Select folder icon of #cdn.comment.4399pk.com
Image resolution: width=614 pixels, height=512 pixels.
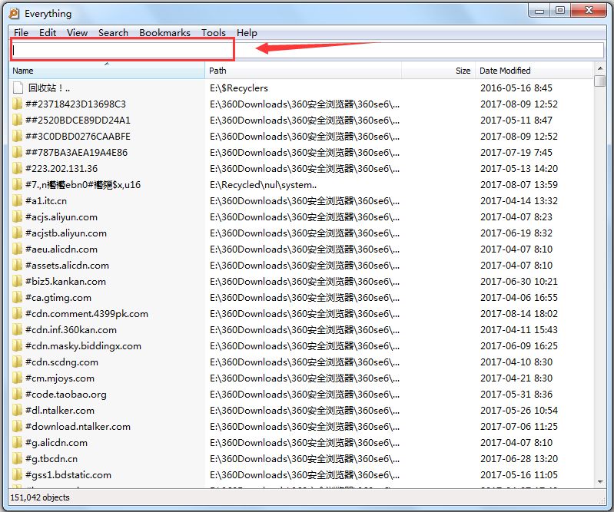point(17,314)
